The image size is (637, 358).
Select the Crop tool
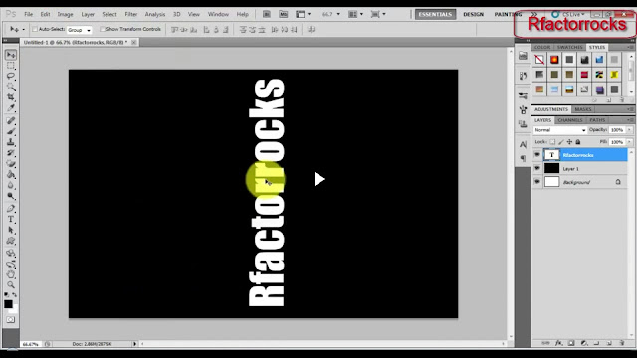click(x=11, y=97)
